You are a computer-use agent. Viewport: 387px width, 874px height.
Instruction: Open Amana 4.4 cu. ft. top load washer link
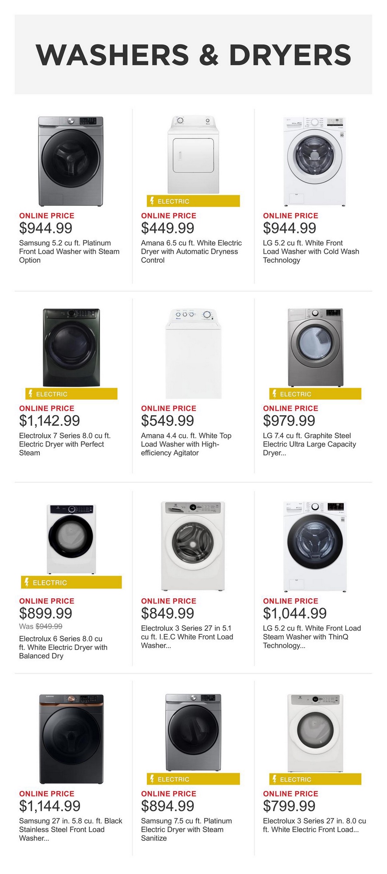[186, 444]
